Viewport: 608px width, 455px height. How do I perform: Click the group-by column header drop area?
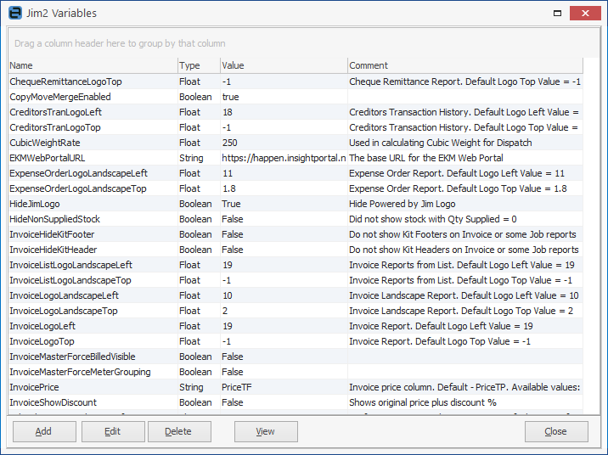(x=304, y=43)
